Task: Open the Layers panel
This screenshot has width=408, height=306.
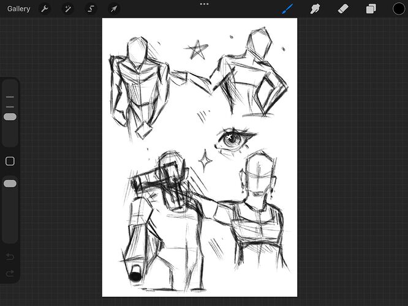Action: click(371, 9)
